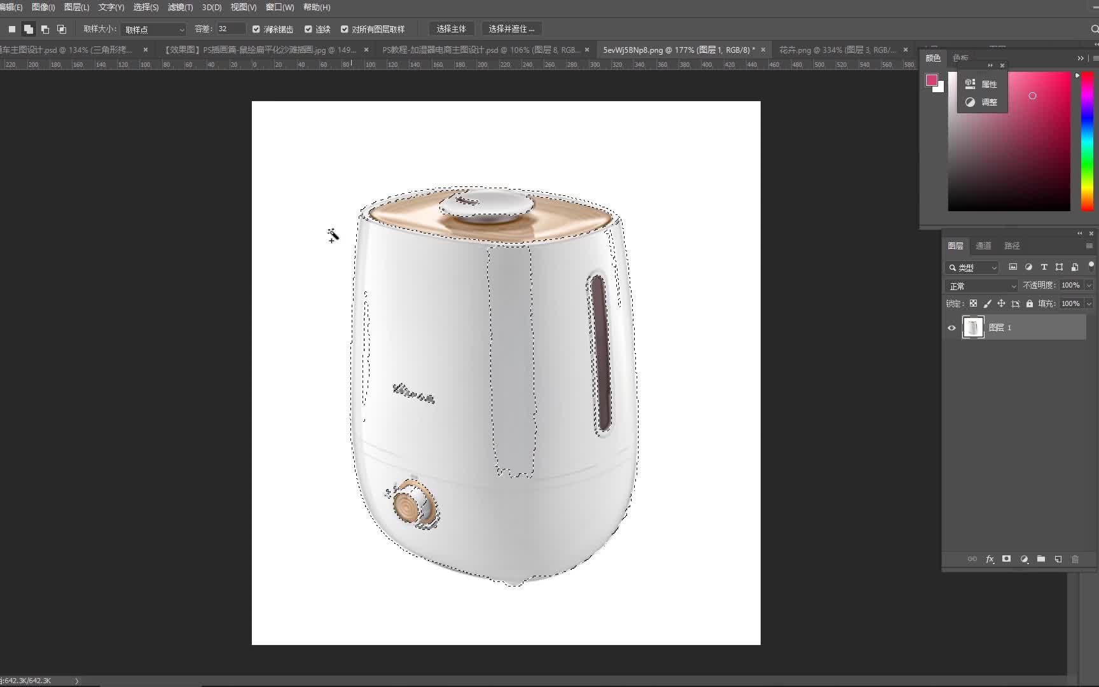1099x687 pixels.
Task: Lock image pixels brush icon
Action: (x=987, y=303)
